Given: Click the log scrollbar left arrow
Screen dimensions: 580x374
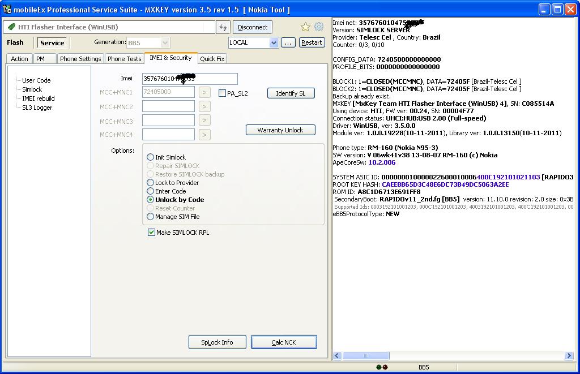Looking at the screenshot, I should click(x=337, y=355).
